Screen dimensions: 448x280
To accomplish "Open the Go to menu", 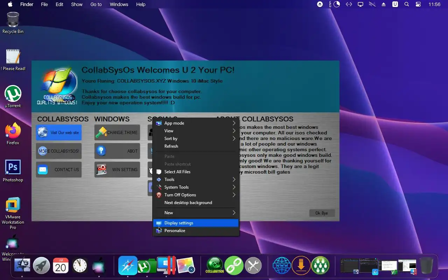I will click(x=96, y=4).
